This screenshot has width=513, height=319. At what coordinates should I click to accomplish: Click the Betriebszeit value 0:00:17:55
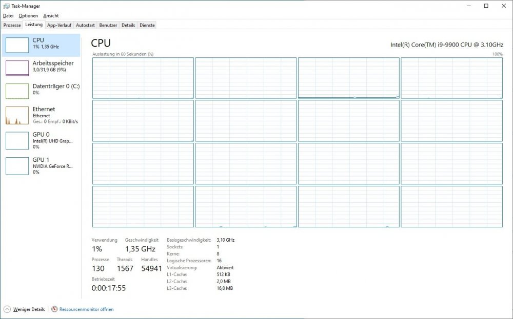click(x=109, y=288)
